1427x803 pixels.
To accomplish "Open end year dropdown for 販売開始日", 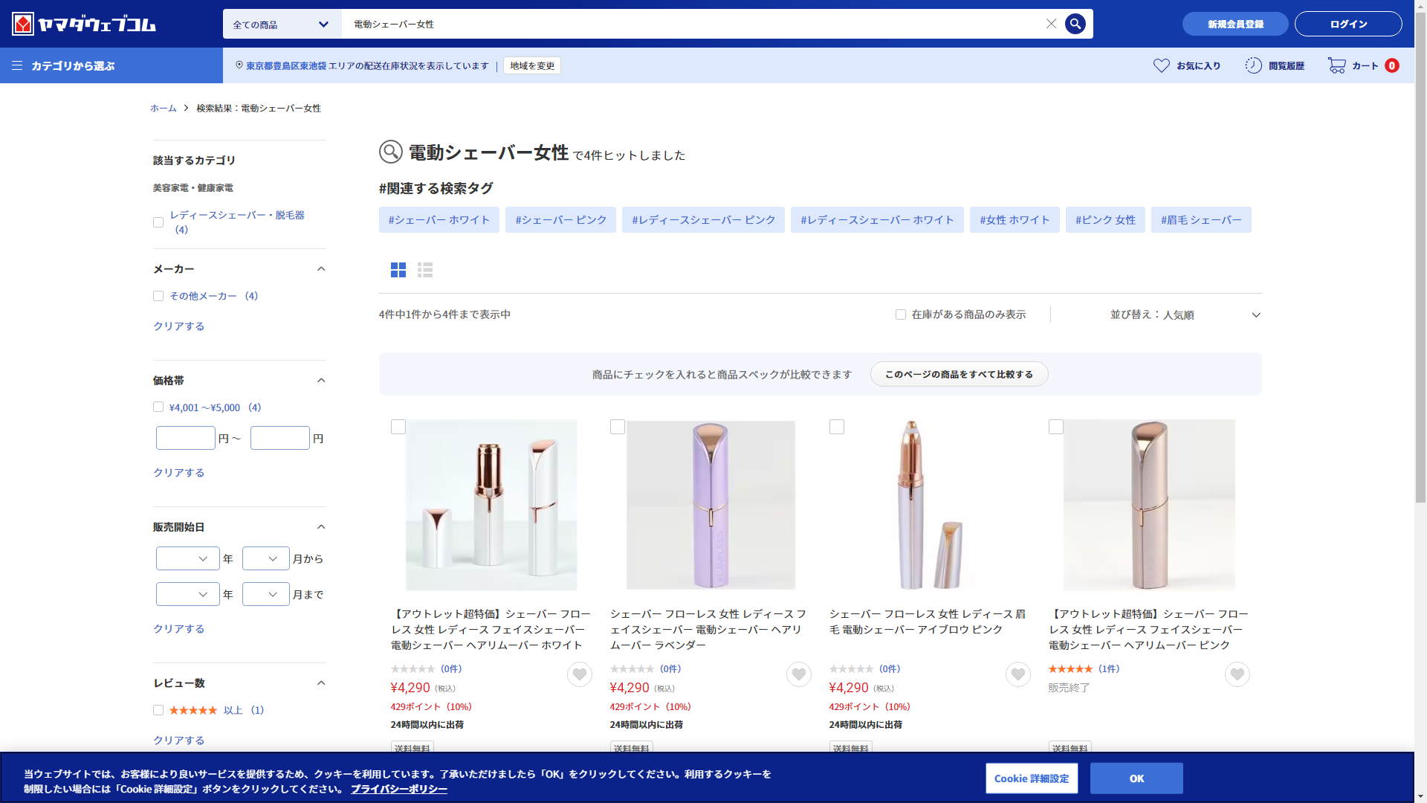I will point(188,594).
